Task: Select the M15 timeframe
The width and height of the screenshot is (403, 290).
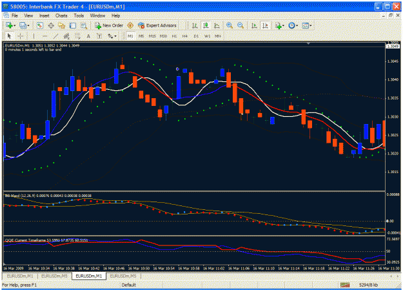Action: coord(152,36)
